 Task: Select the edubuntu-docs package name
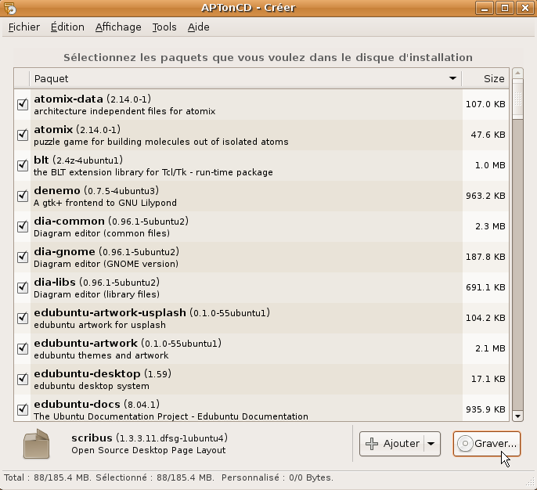tap(77, 404)
